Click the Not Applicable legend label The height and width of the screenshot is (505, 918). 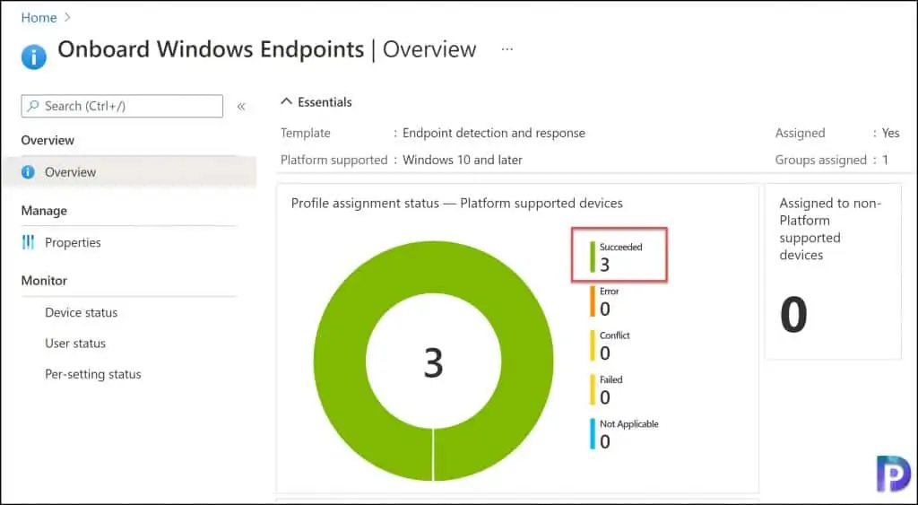628,424
